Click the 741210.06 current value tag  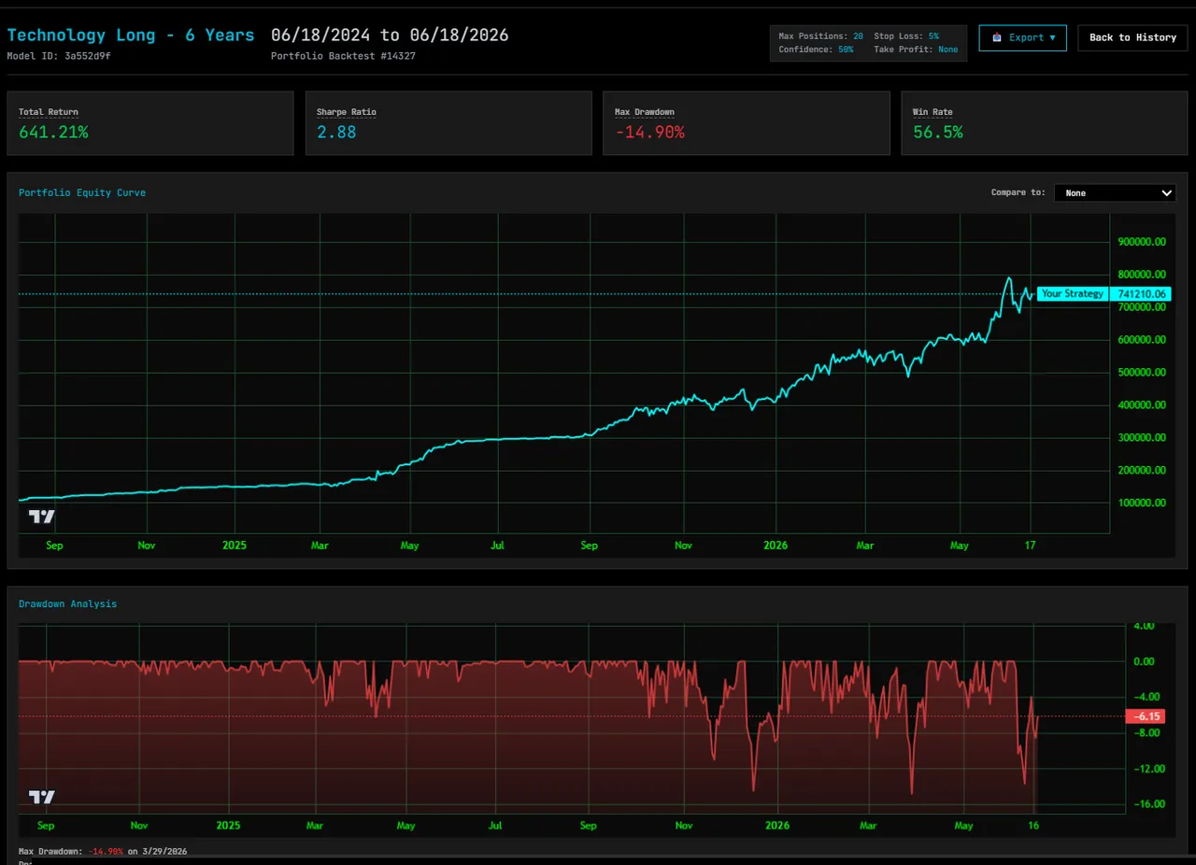tap(1142, 293)
